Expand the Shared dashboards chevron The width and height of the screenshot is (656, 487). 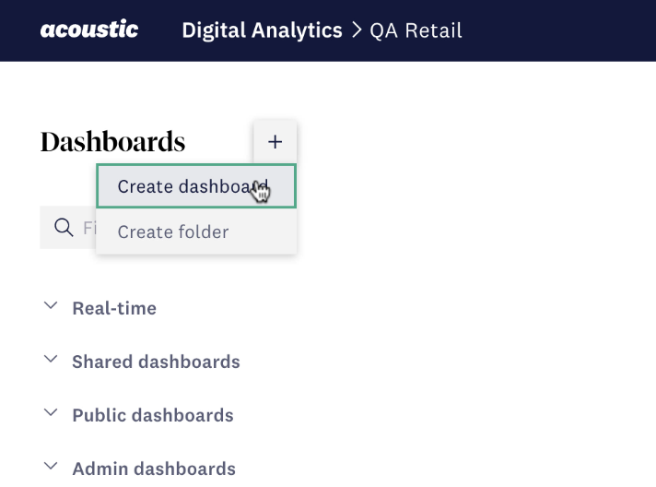click(51, 360)
